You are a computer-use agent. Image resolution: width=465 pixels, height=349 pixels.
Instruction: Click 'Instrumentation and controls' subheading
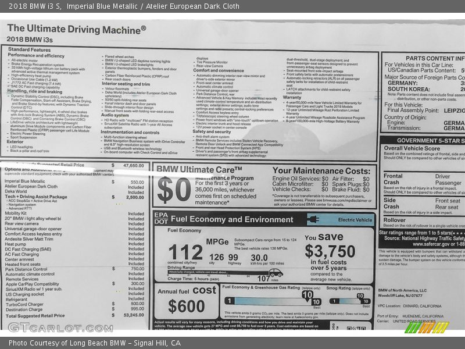pos(130,133)
